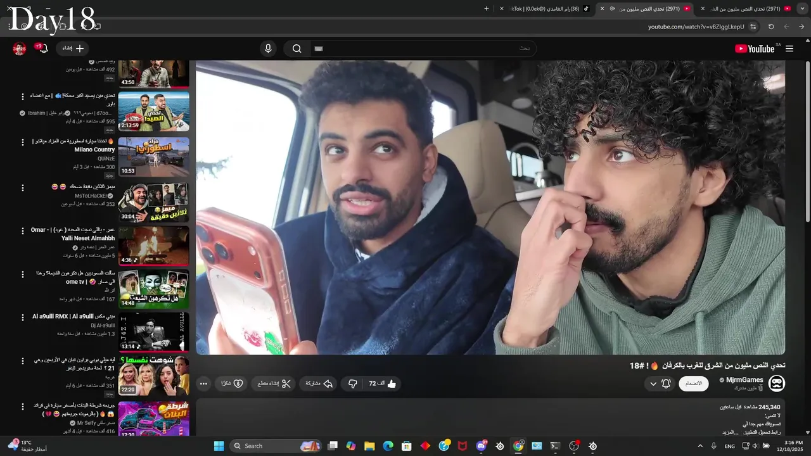
Task: Click the Clip scissors button
Action: [x=274, y=384]
